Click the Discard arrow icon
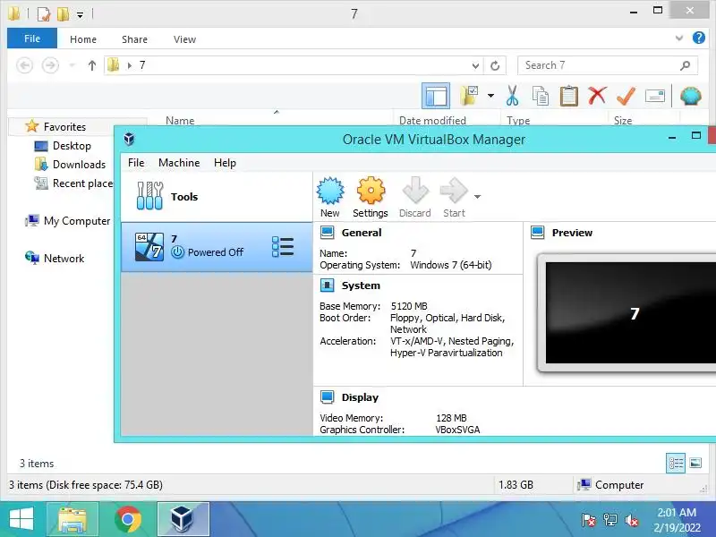Screen dimensions: 716x537 (415, 191)
